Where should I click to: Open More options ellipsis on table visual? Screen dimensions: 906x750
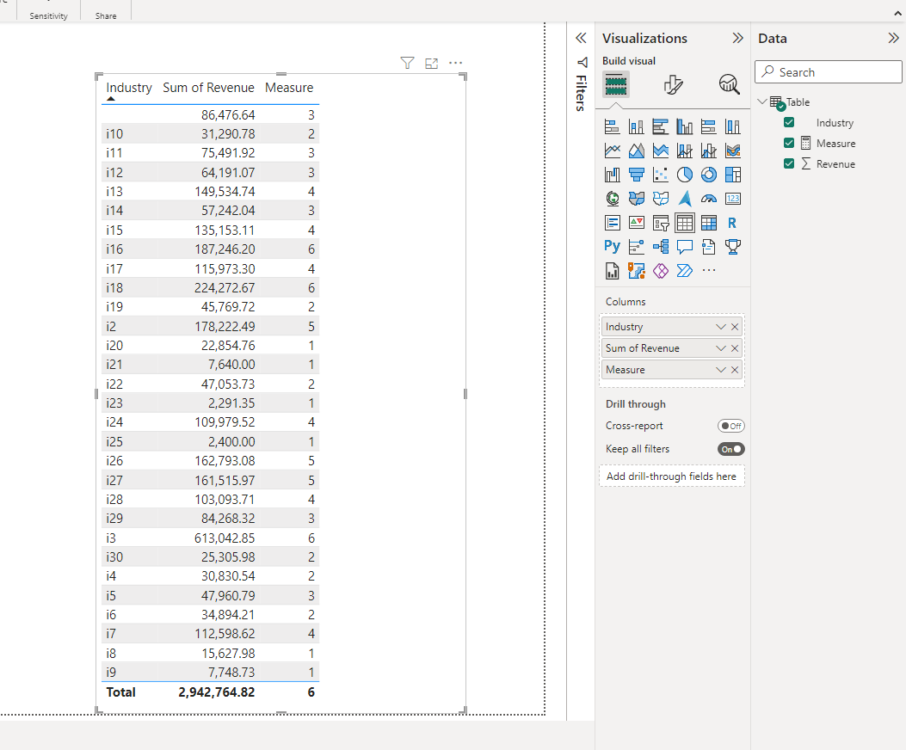pos(456,63)
